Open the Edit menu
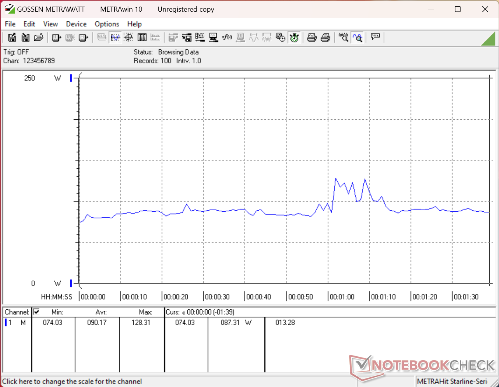The height and width of the screenshot is (387, 499). 30,24
